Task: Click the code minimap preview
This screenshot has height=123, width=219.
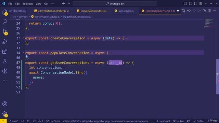Action: click(209, 23)
